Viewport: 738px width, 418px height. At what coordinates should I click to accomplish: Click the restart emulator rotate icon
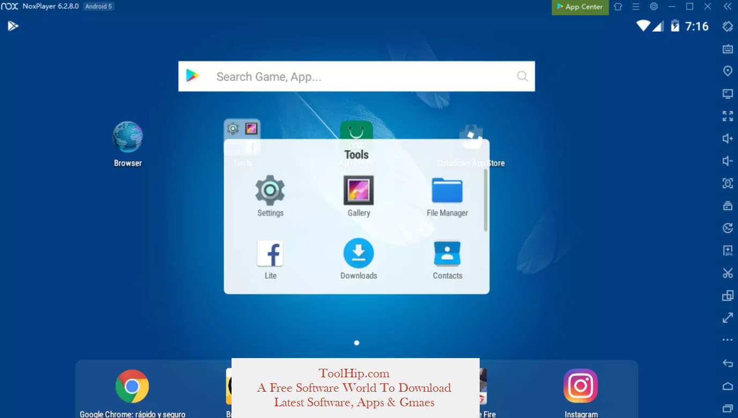(727, 229)
